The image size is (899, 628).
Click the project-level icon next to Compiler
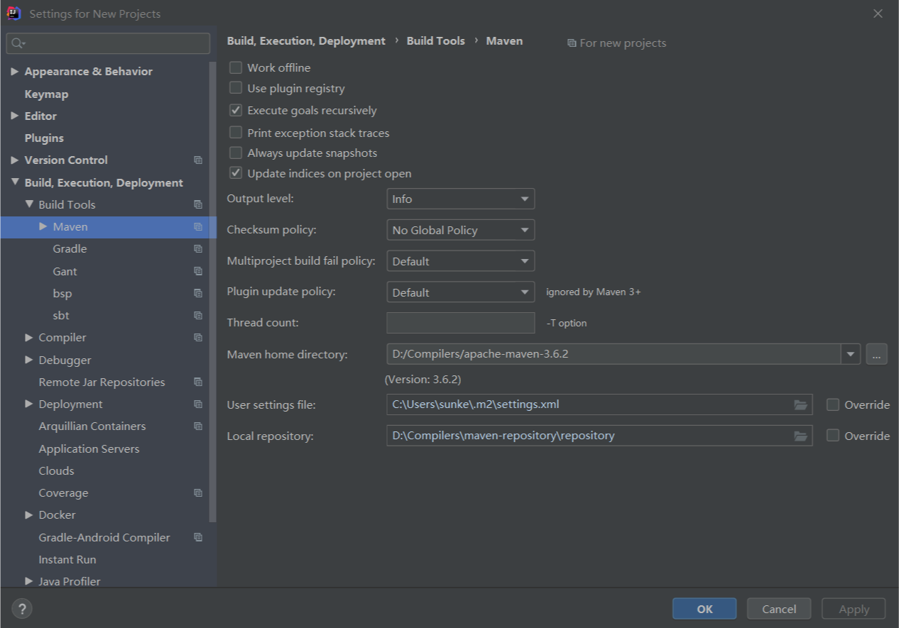(198, 338)
